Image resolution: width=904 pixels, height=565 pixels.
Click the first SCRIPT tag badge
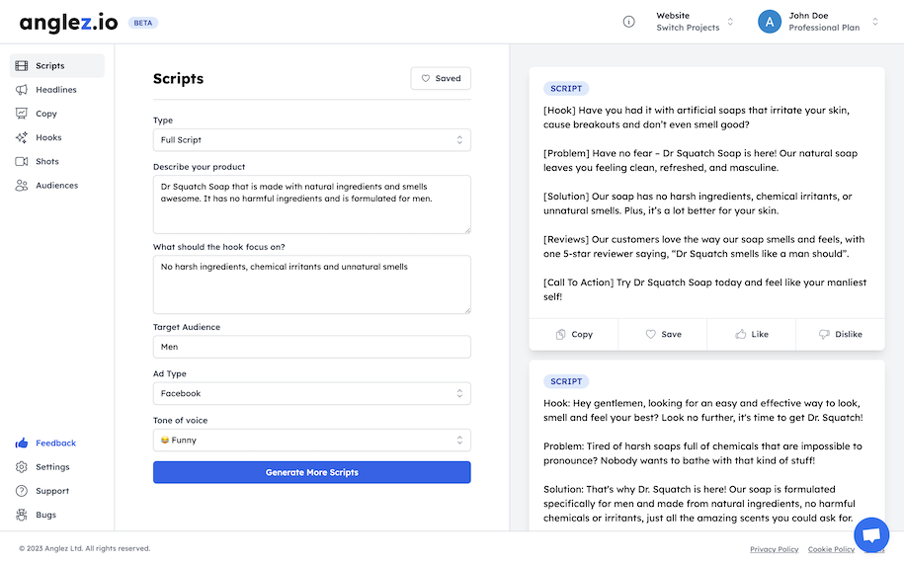point(566,89)
